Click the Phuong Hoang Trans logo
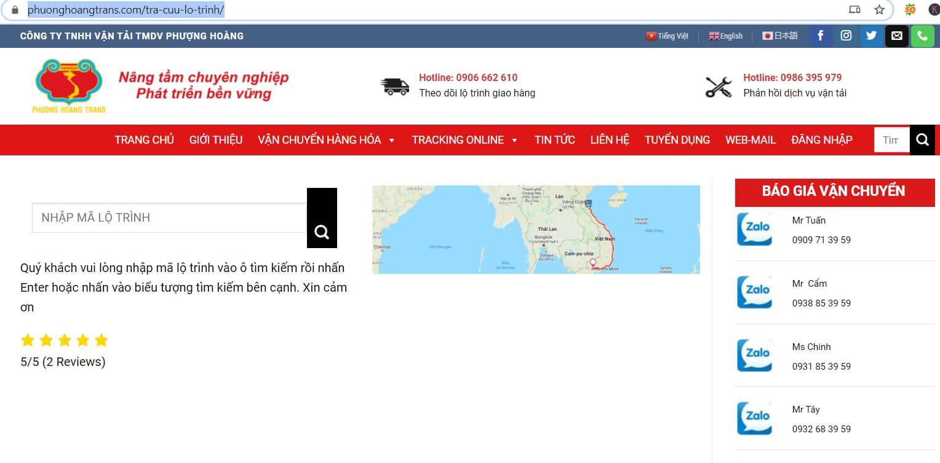940x463 pixels. (x=69, y=86)
